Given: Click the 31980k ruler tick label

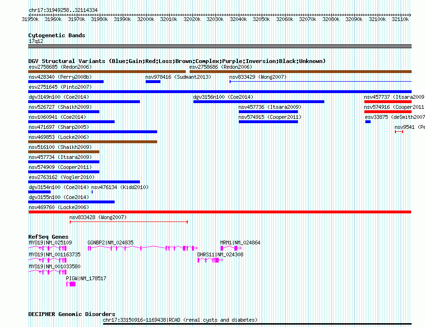Looking at the screenshot, I should pyautogui.click(x=99, y=19).
